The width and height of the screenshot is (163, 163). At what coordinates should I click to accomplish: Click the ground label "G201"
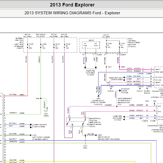tap(98, 99)
